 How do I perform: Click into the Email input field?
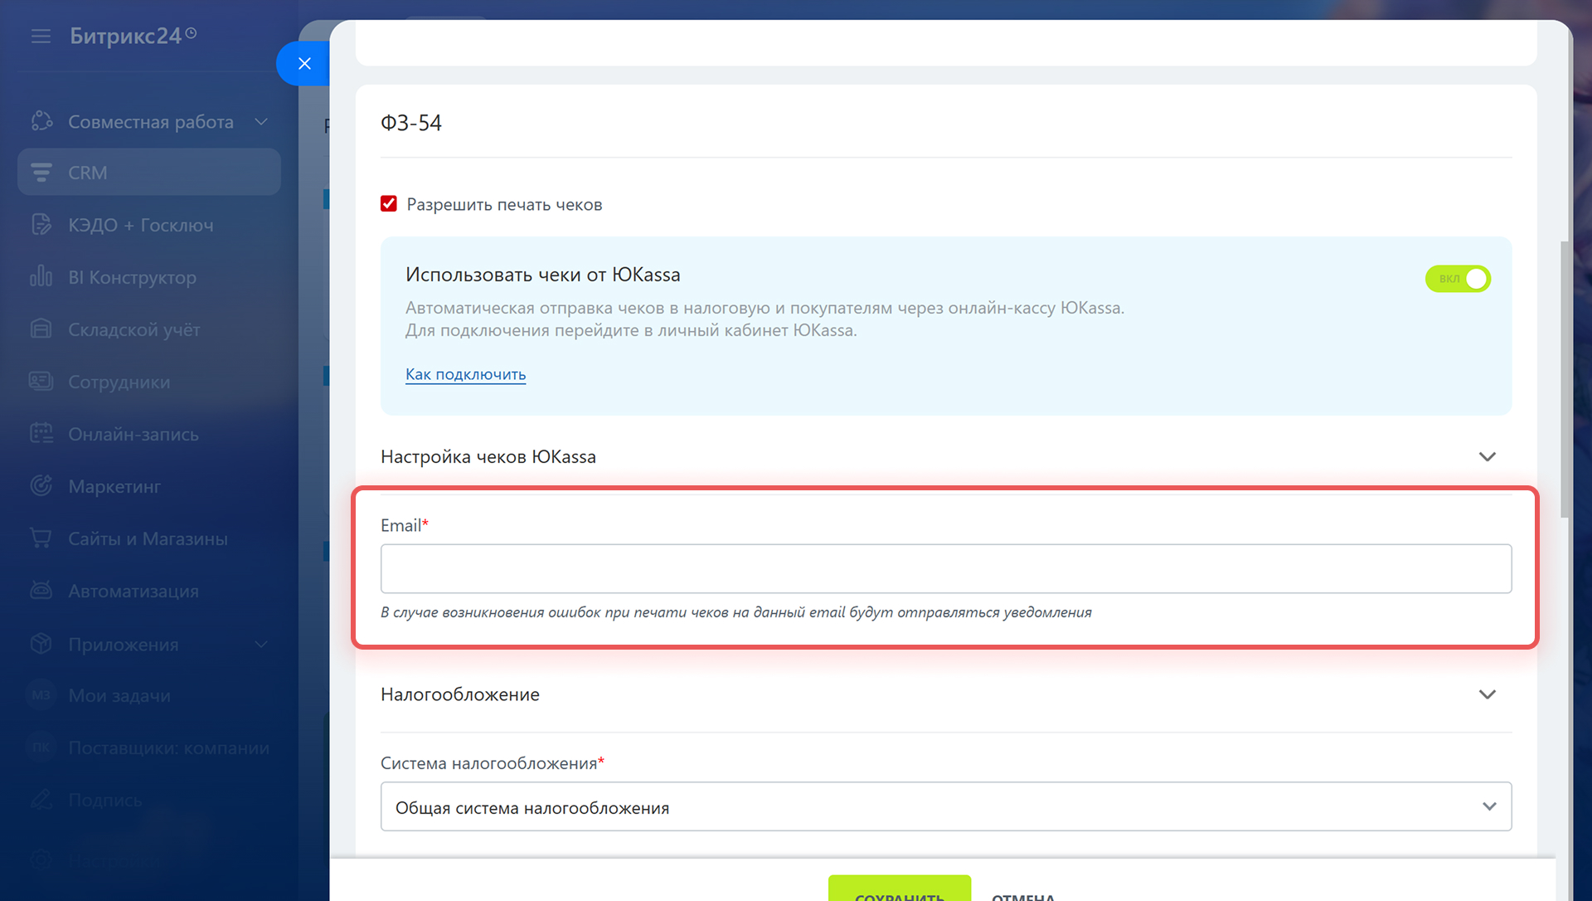pyautogui.click(x=945, y=568)
